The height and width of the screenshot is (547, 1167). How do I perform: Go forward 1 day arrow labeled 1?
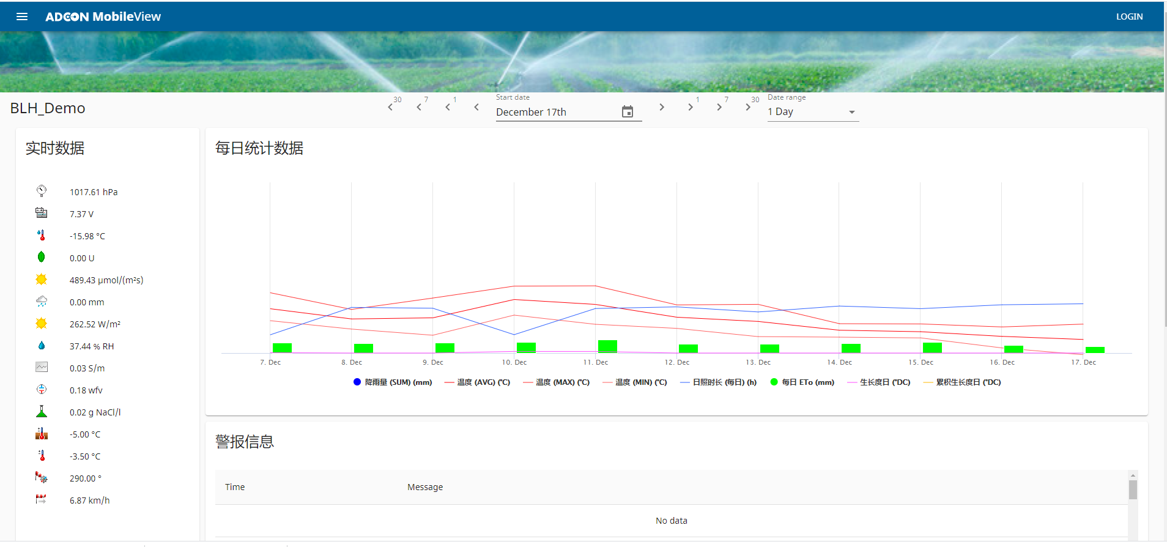690,107
